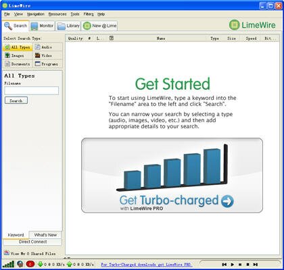284x270 pixels.
Task: Click the green download speed arrow icon
Action: [x=41, y=264]
